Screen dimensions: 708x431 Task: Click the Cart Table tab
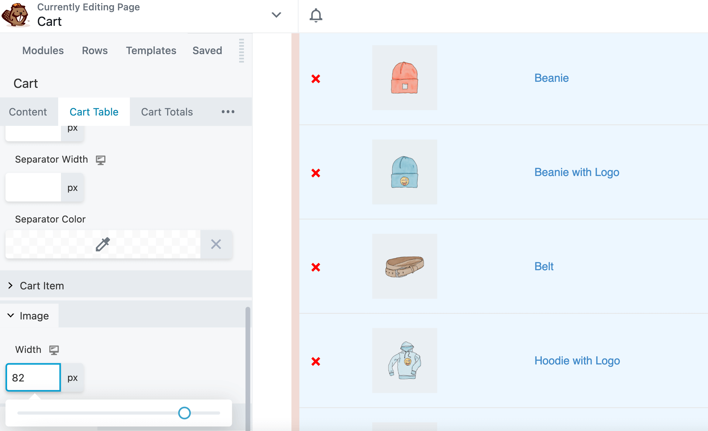(94, 111)
